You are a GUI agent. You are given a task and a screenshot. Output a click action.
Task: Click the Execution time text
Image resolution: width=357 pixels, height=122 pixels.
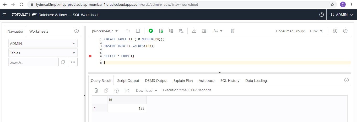187,90
